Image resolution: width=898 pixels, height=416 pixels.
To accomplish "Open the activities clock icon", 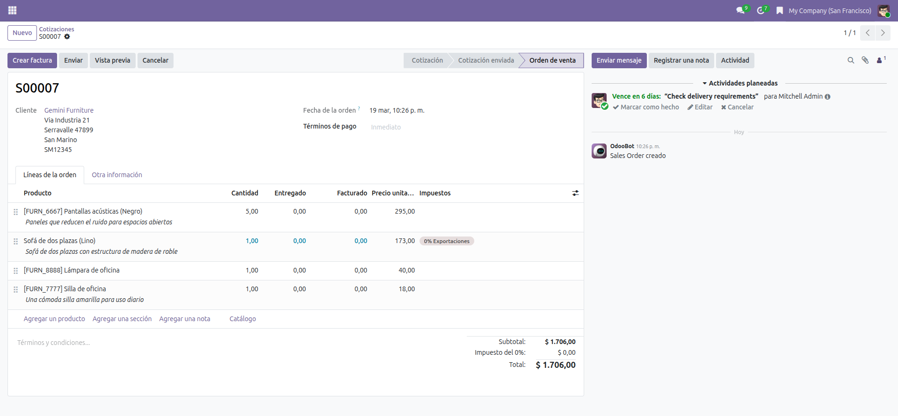I will click(761, 10).
